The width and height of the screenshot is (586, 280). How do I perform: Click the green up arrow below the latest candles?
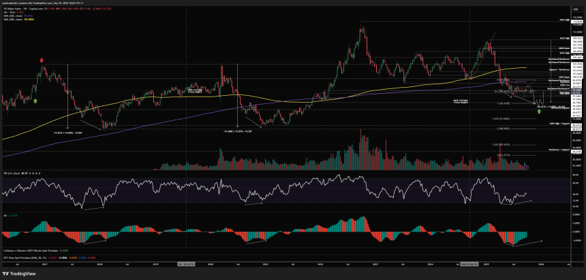coord(540,110)
